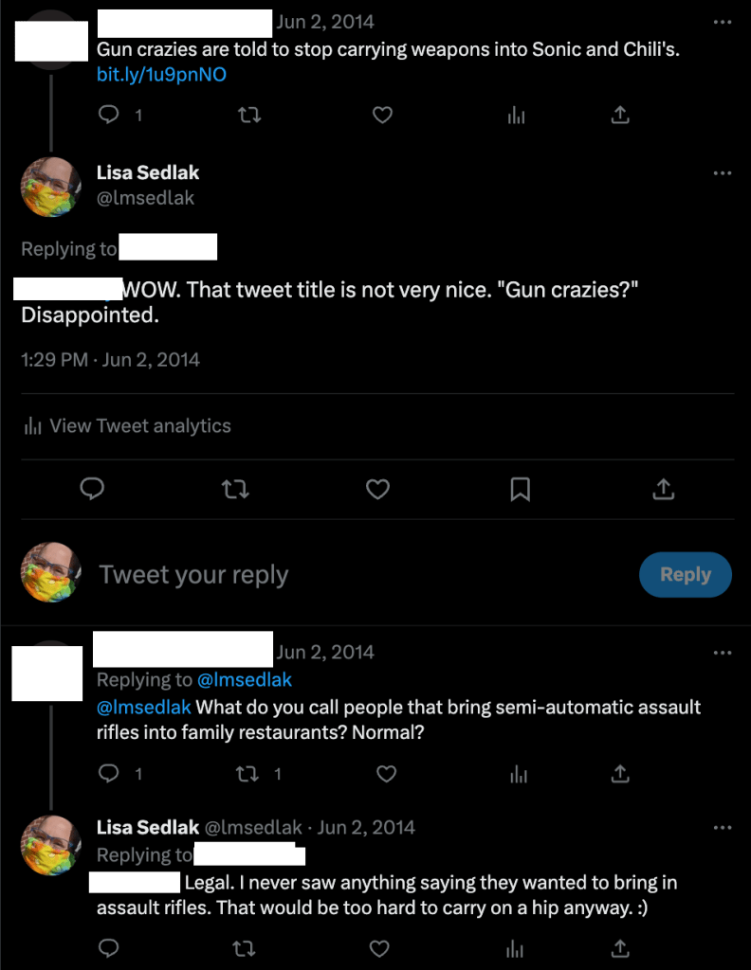
Task: Open more options on top tweet
Action: click(x=723, y=23)
